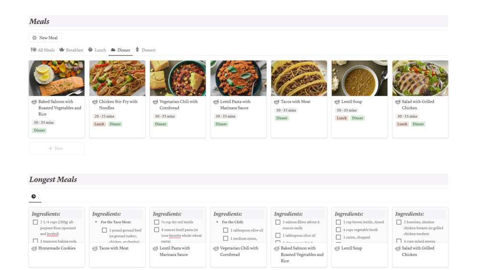The height and width of the screenshot is (270, 480).
Task: Click bowl icon beside Homemade Cookies
Action: tap(34, 248)
